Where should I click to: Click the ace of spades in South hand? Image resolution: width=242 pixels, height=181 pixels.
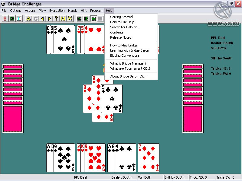pos(48,158)
